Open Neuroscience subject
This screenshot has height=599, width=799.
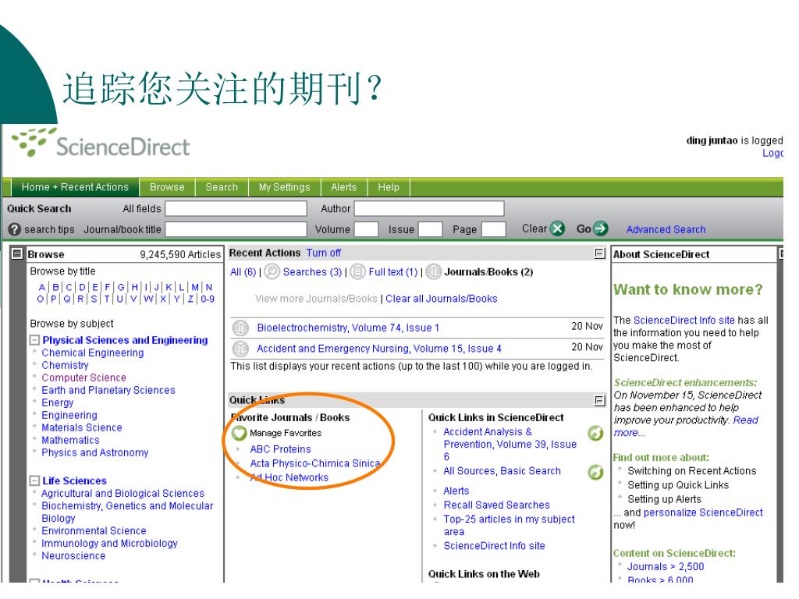(x=73, y=555)
